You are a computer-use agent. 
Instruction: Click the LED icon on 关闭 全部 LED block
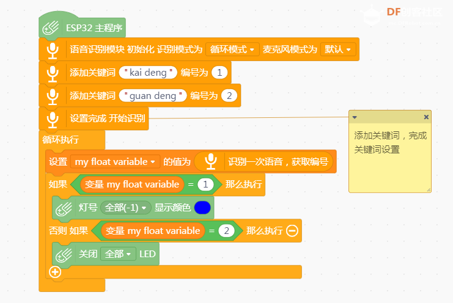(x=64, y=255)
